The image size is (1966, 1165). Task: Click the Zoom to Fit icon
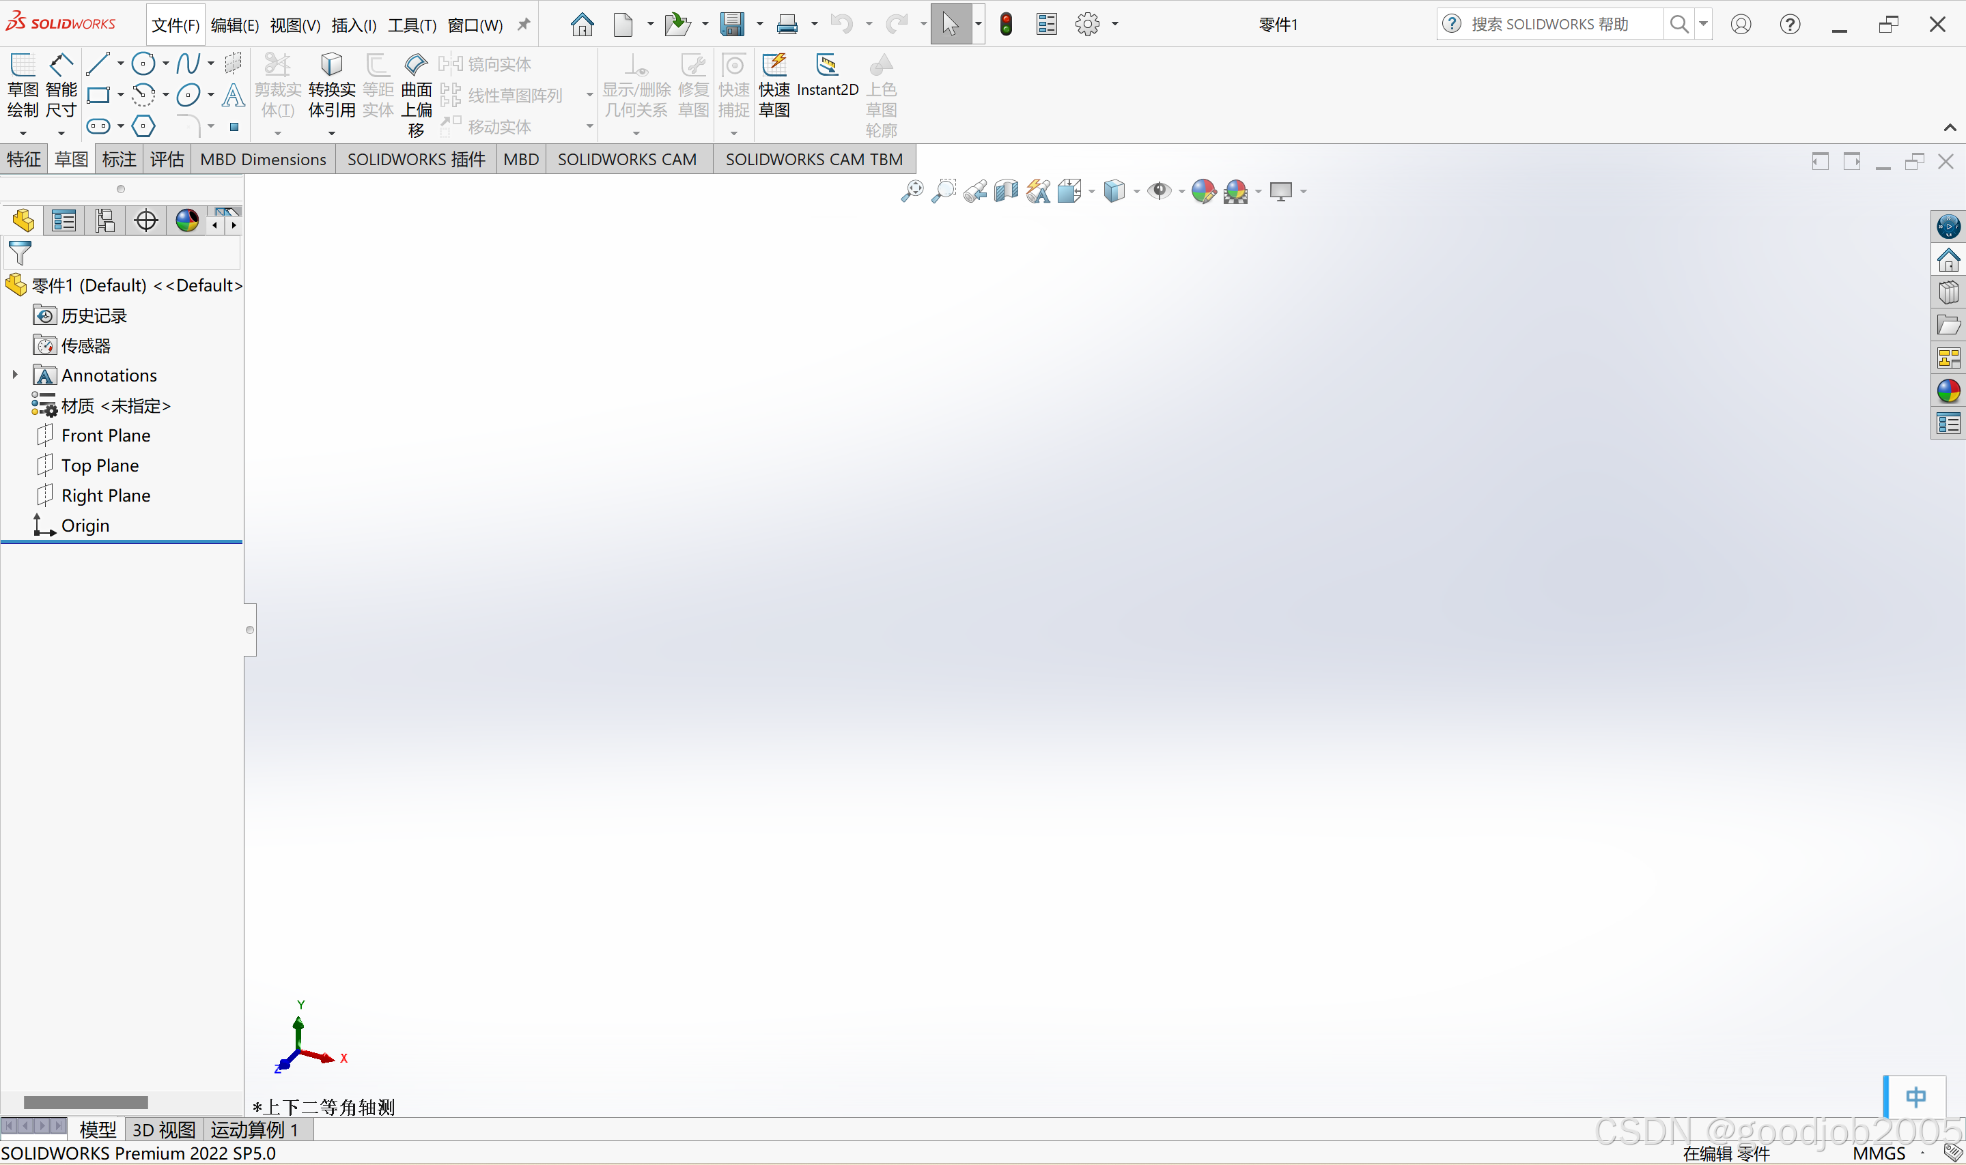912,191
